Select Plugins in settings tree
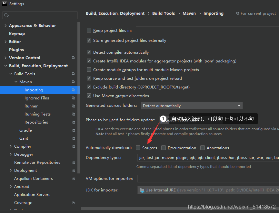 pos(16,50)
